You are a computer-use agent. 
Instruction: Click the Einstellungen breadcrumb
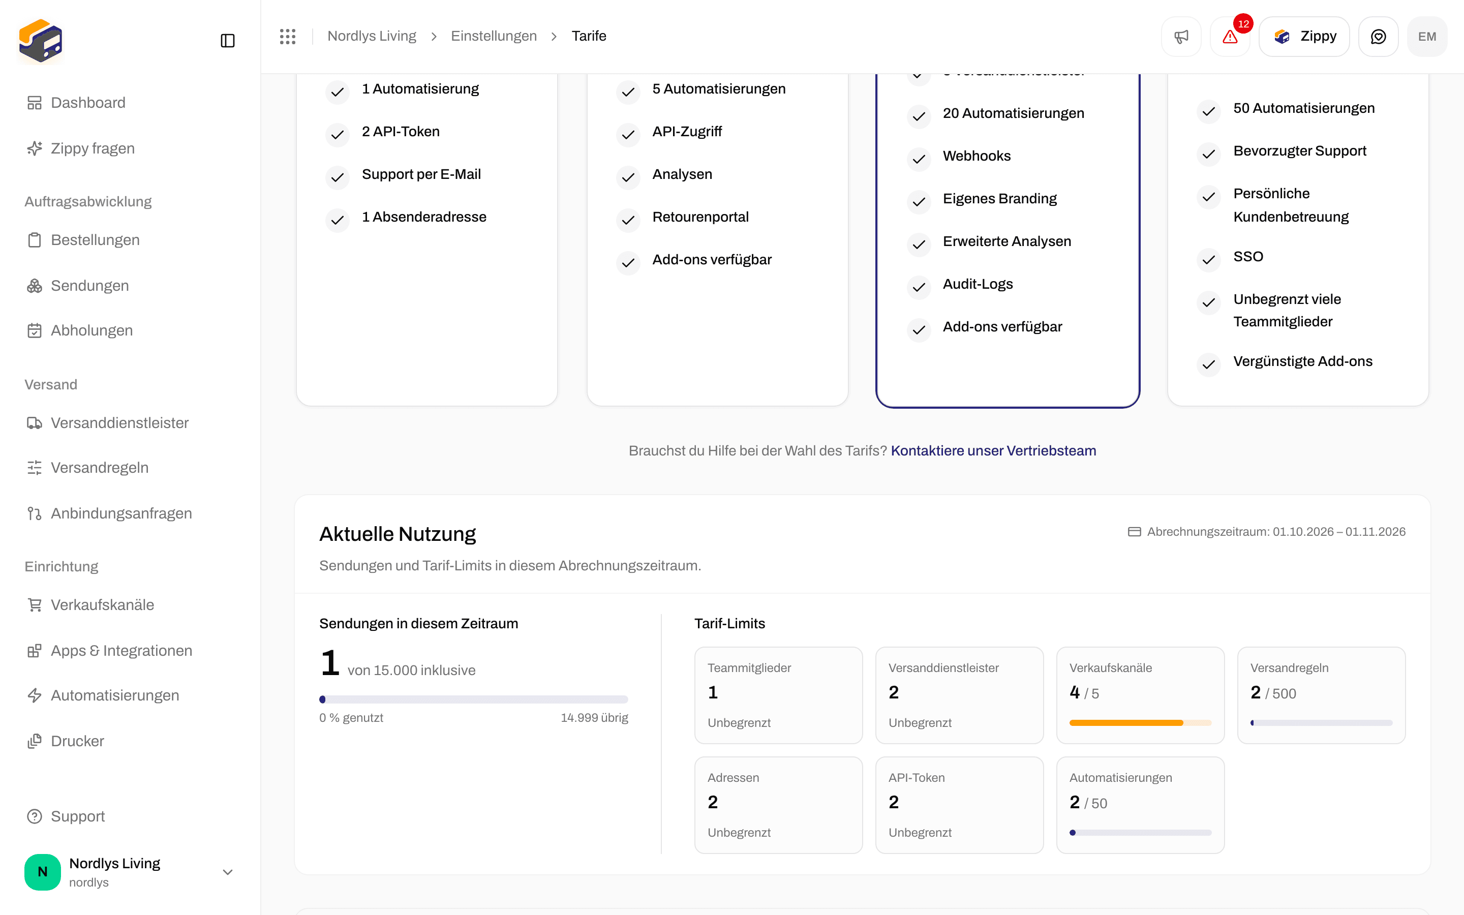(x=494, y=36)
